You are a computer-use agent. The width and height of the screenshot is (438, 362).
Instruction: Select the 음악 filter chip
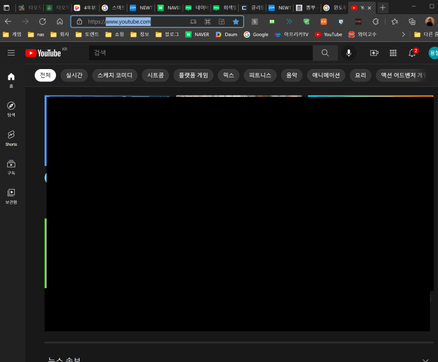coord(291,75)
